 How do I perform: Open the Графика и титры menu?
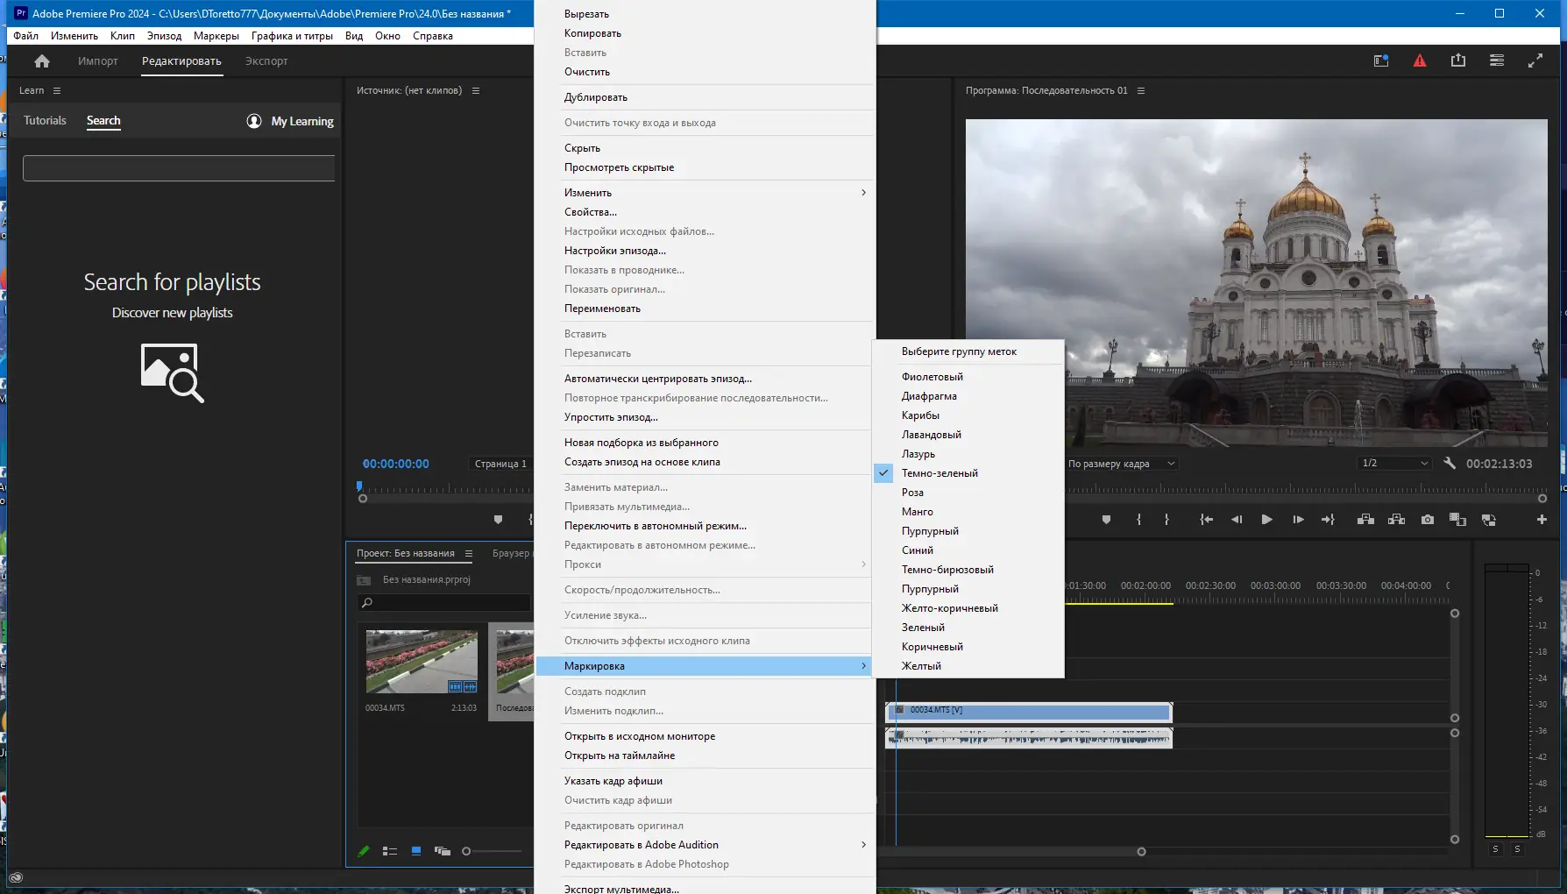(x=292, y=36)
